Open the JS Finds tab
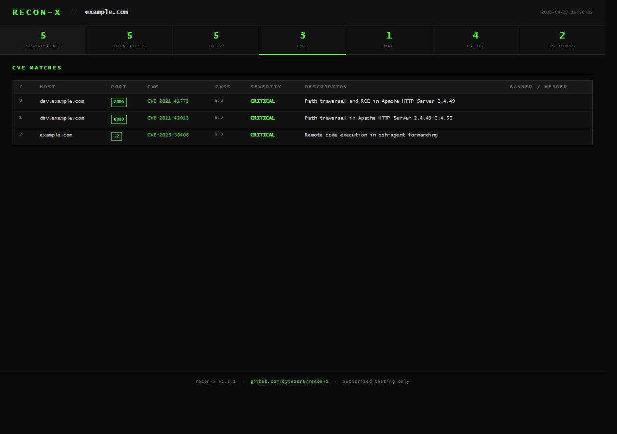This screenshot has height=434, width=617. tap(562, 40)
